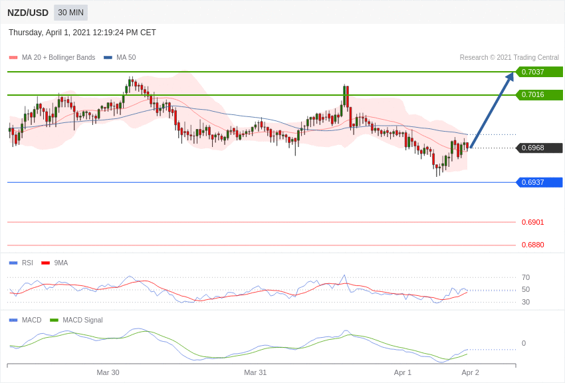Image resolution: width=565 pixels, height=383 pixels.
Task: Click the Apr 1 date axis label
Action: click(403, 372)
